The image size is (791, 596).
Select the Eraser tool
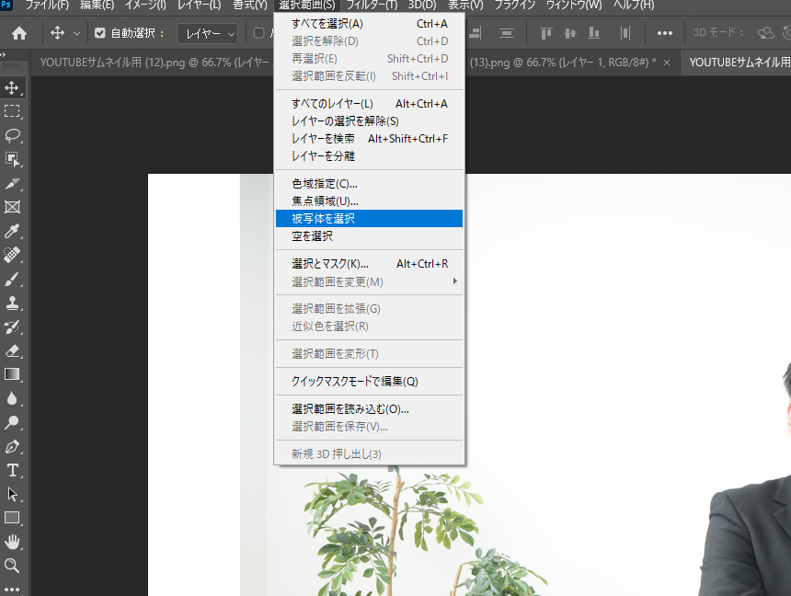point(13,350)
